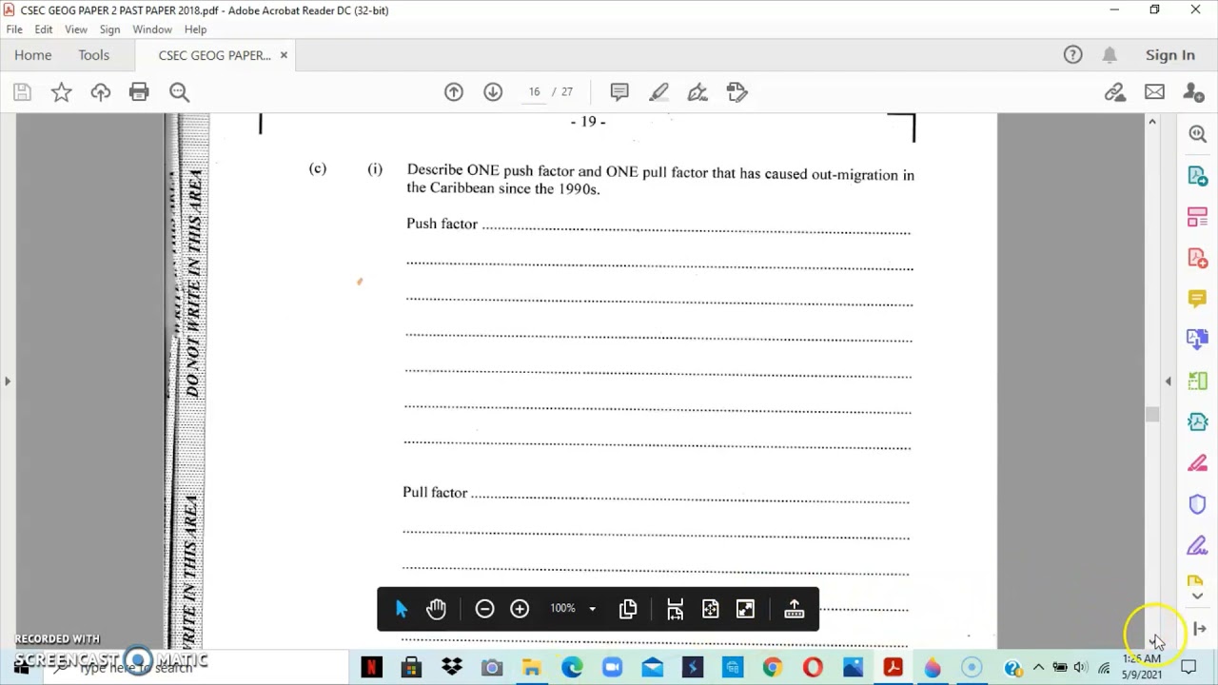Open the Export PDF tool in the right pane
1218x685 pixels.
[x=1198, y=176]
